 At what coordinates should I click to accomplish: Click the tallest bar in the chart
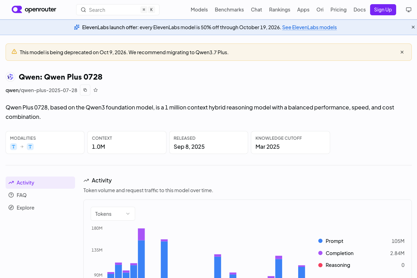click(x=141, y=253)
